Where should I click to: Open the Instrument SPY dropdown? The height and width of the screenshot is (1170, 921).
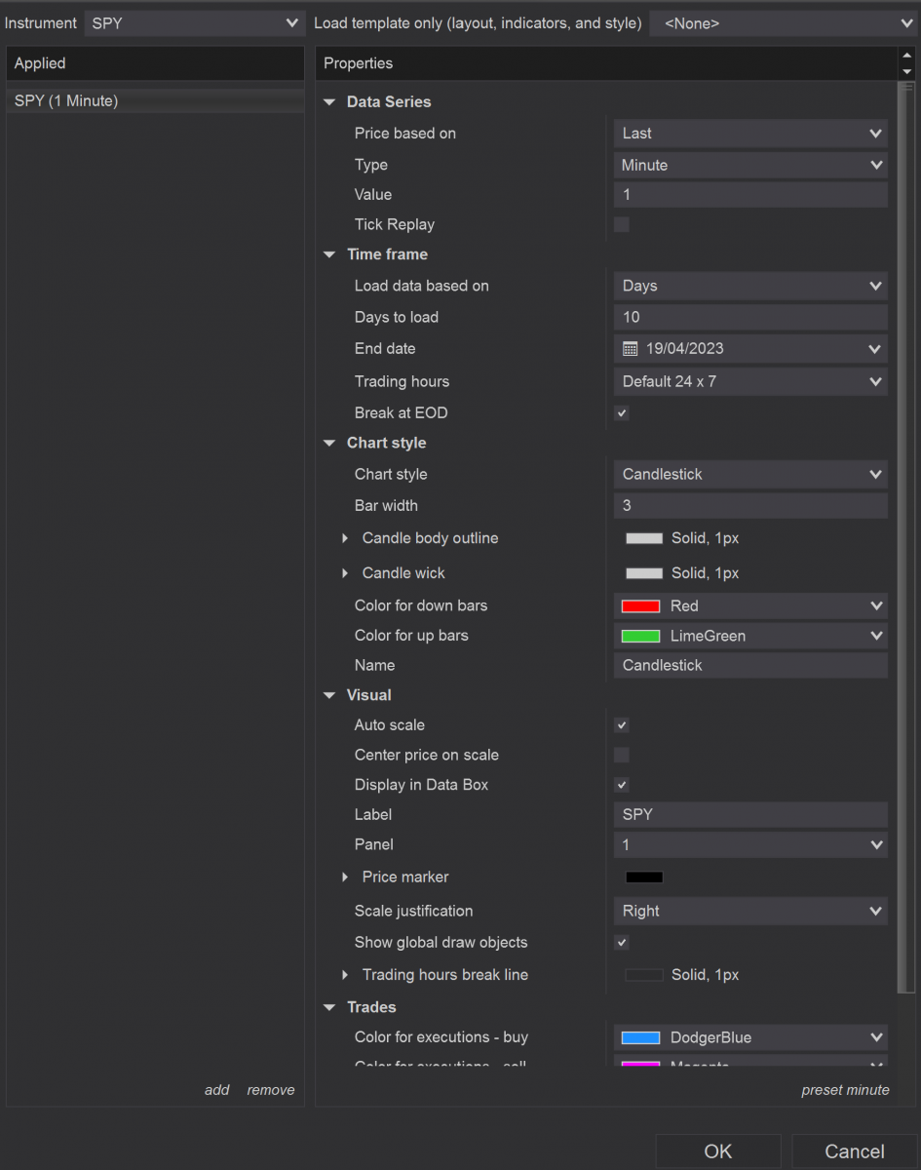[195, 22]
